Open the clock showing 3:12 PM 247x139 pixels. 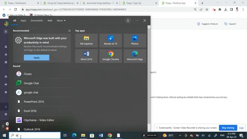232,136
